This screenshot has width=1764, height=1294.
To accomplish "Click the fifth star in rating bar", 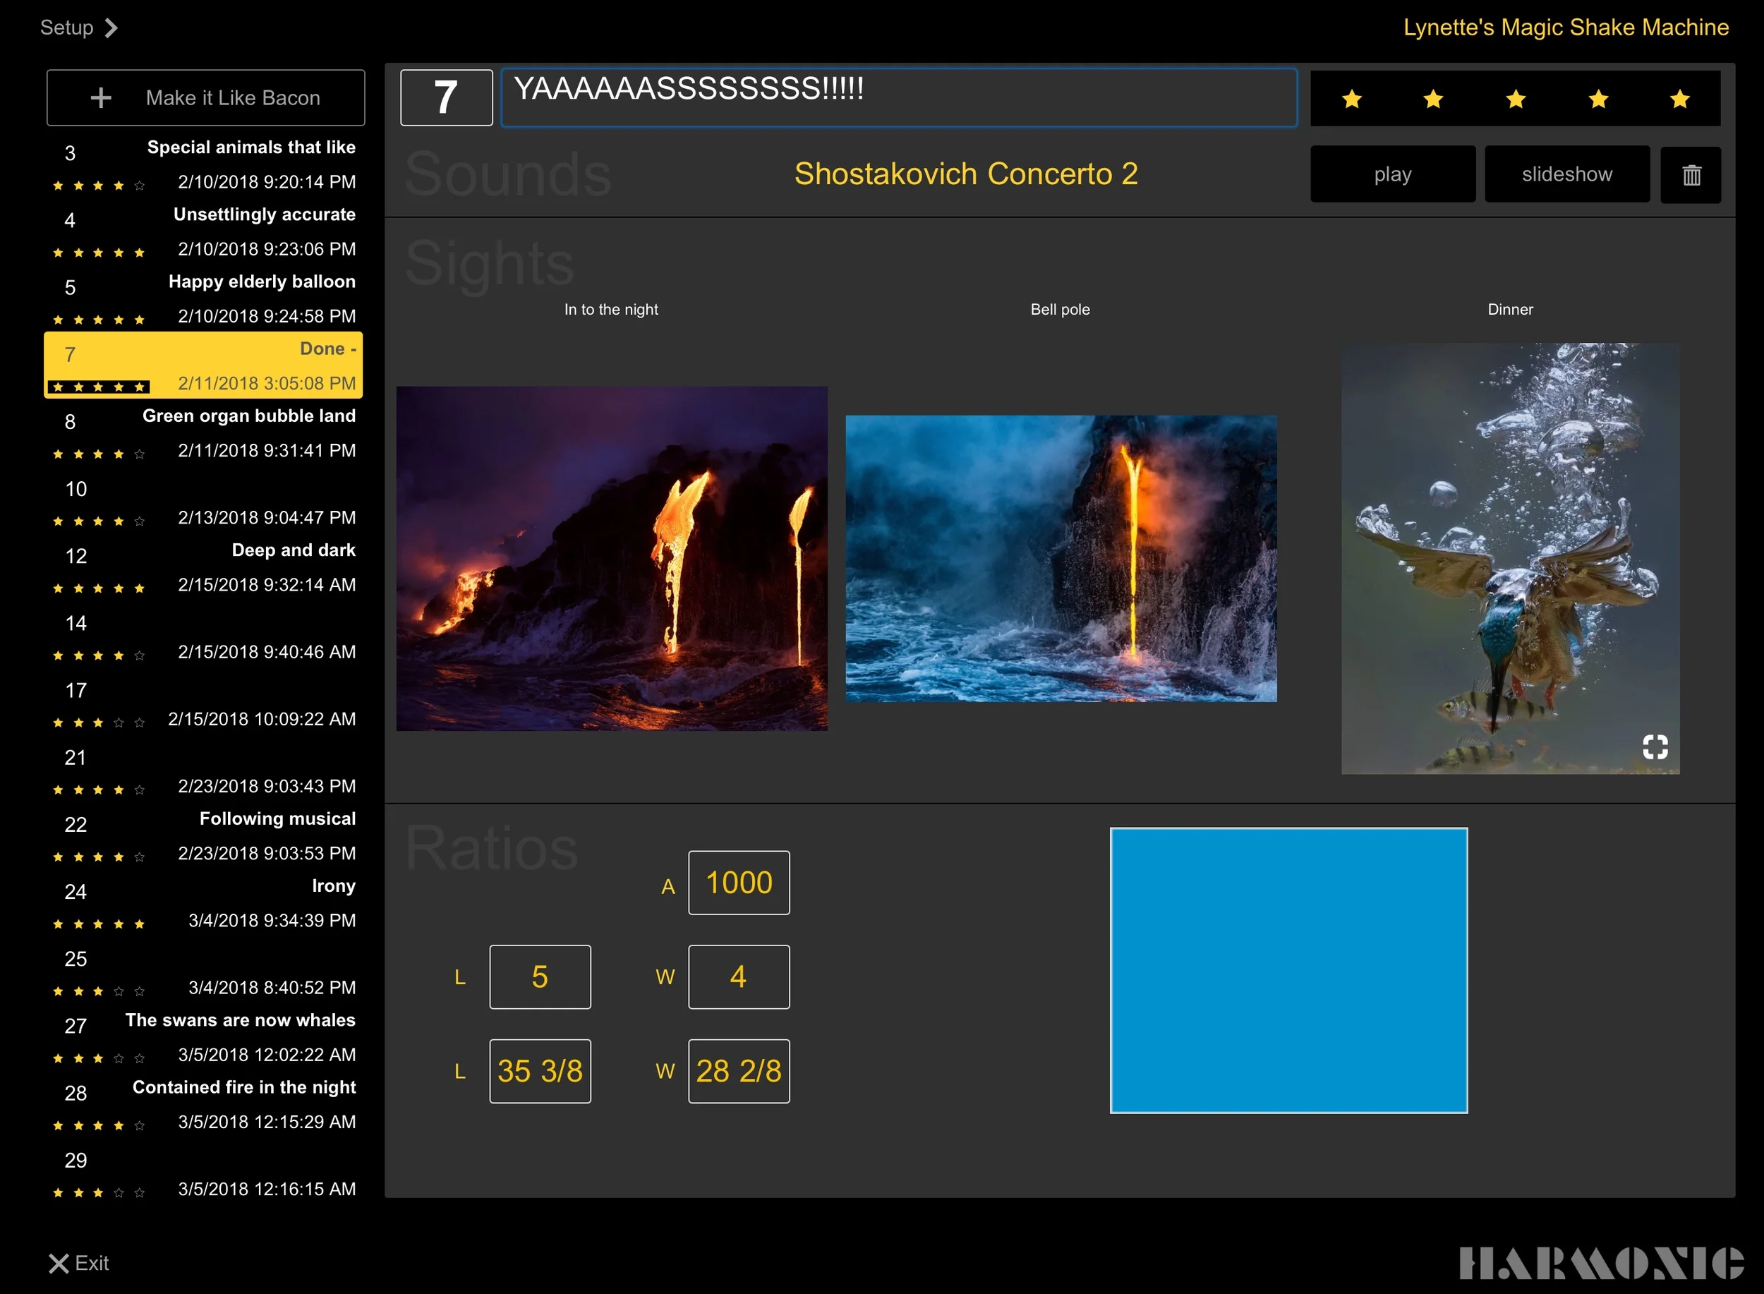I will [1679, 99].
